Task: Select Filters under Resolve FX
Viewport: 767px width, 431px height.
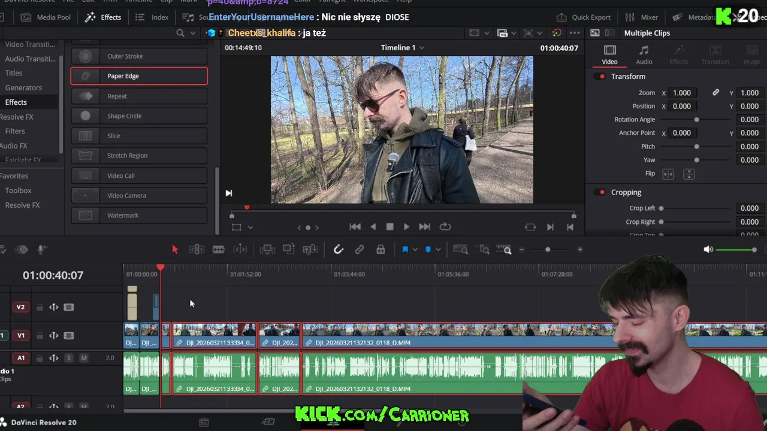Action: pos(15,131)
